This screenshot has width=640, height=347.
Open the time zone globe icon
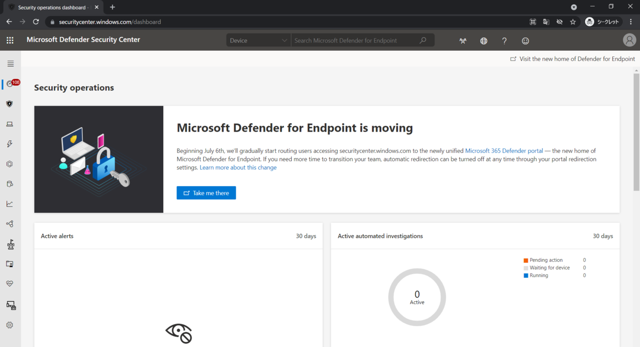pos(484,41)
